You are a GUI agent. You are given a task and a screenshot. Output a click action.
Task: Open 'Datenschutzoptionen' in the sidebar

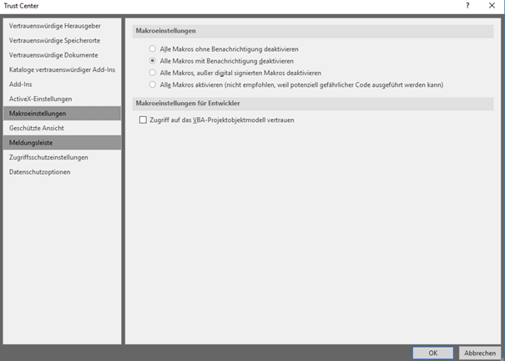(40, 172)
